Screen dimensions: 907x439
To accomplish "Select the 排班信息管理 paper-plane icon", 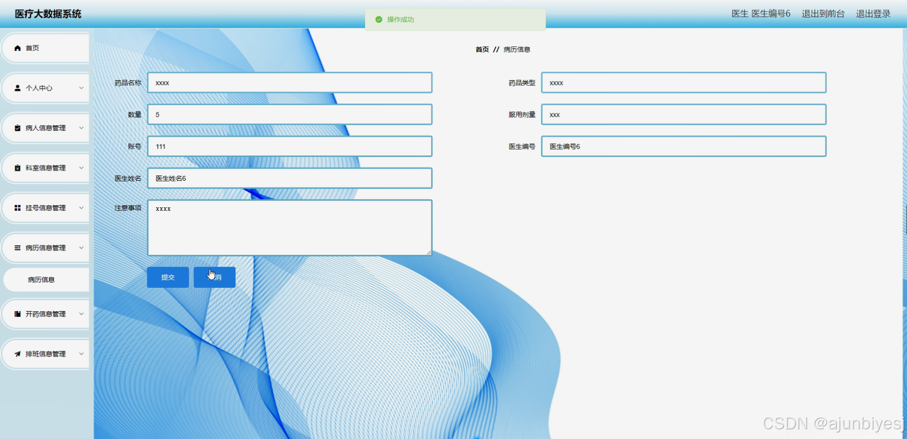I will coord(17,354).
